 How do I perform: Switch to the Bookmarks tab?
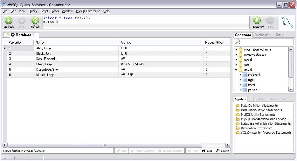click(262, 35)
